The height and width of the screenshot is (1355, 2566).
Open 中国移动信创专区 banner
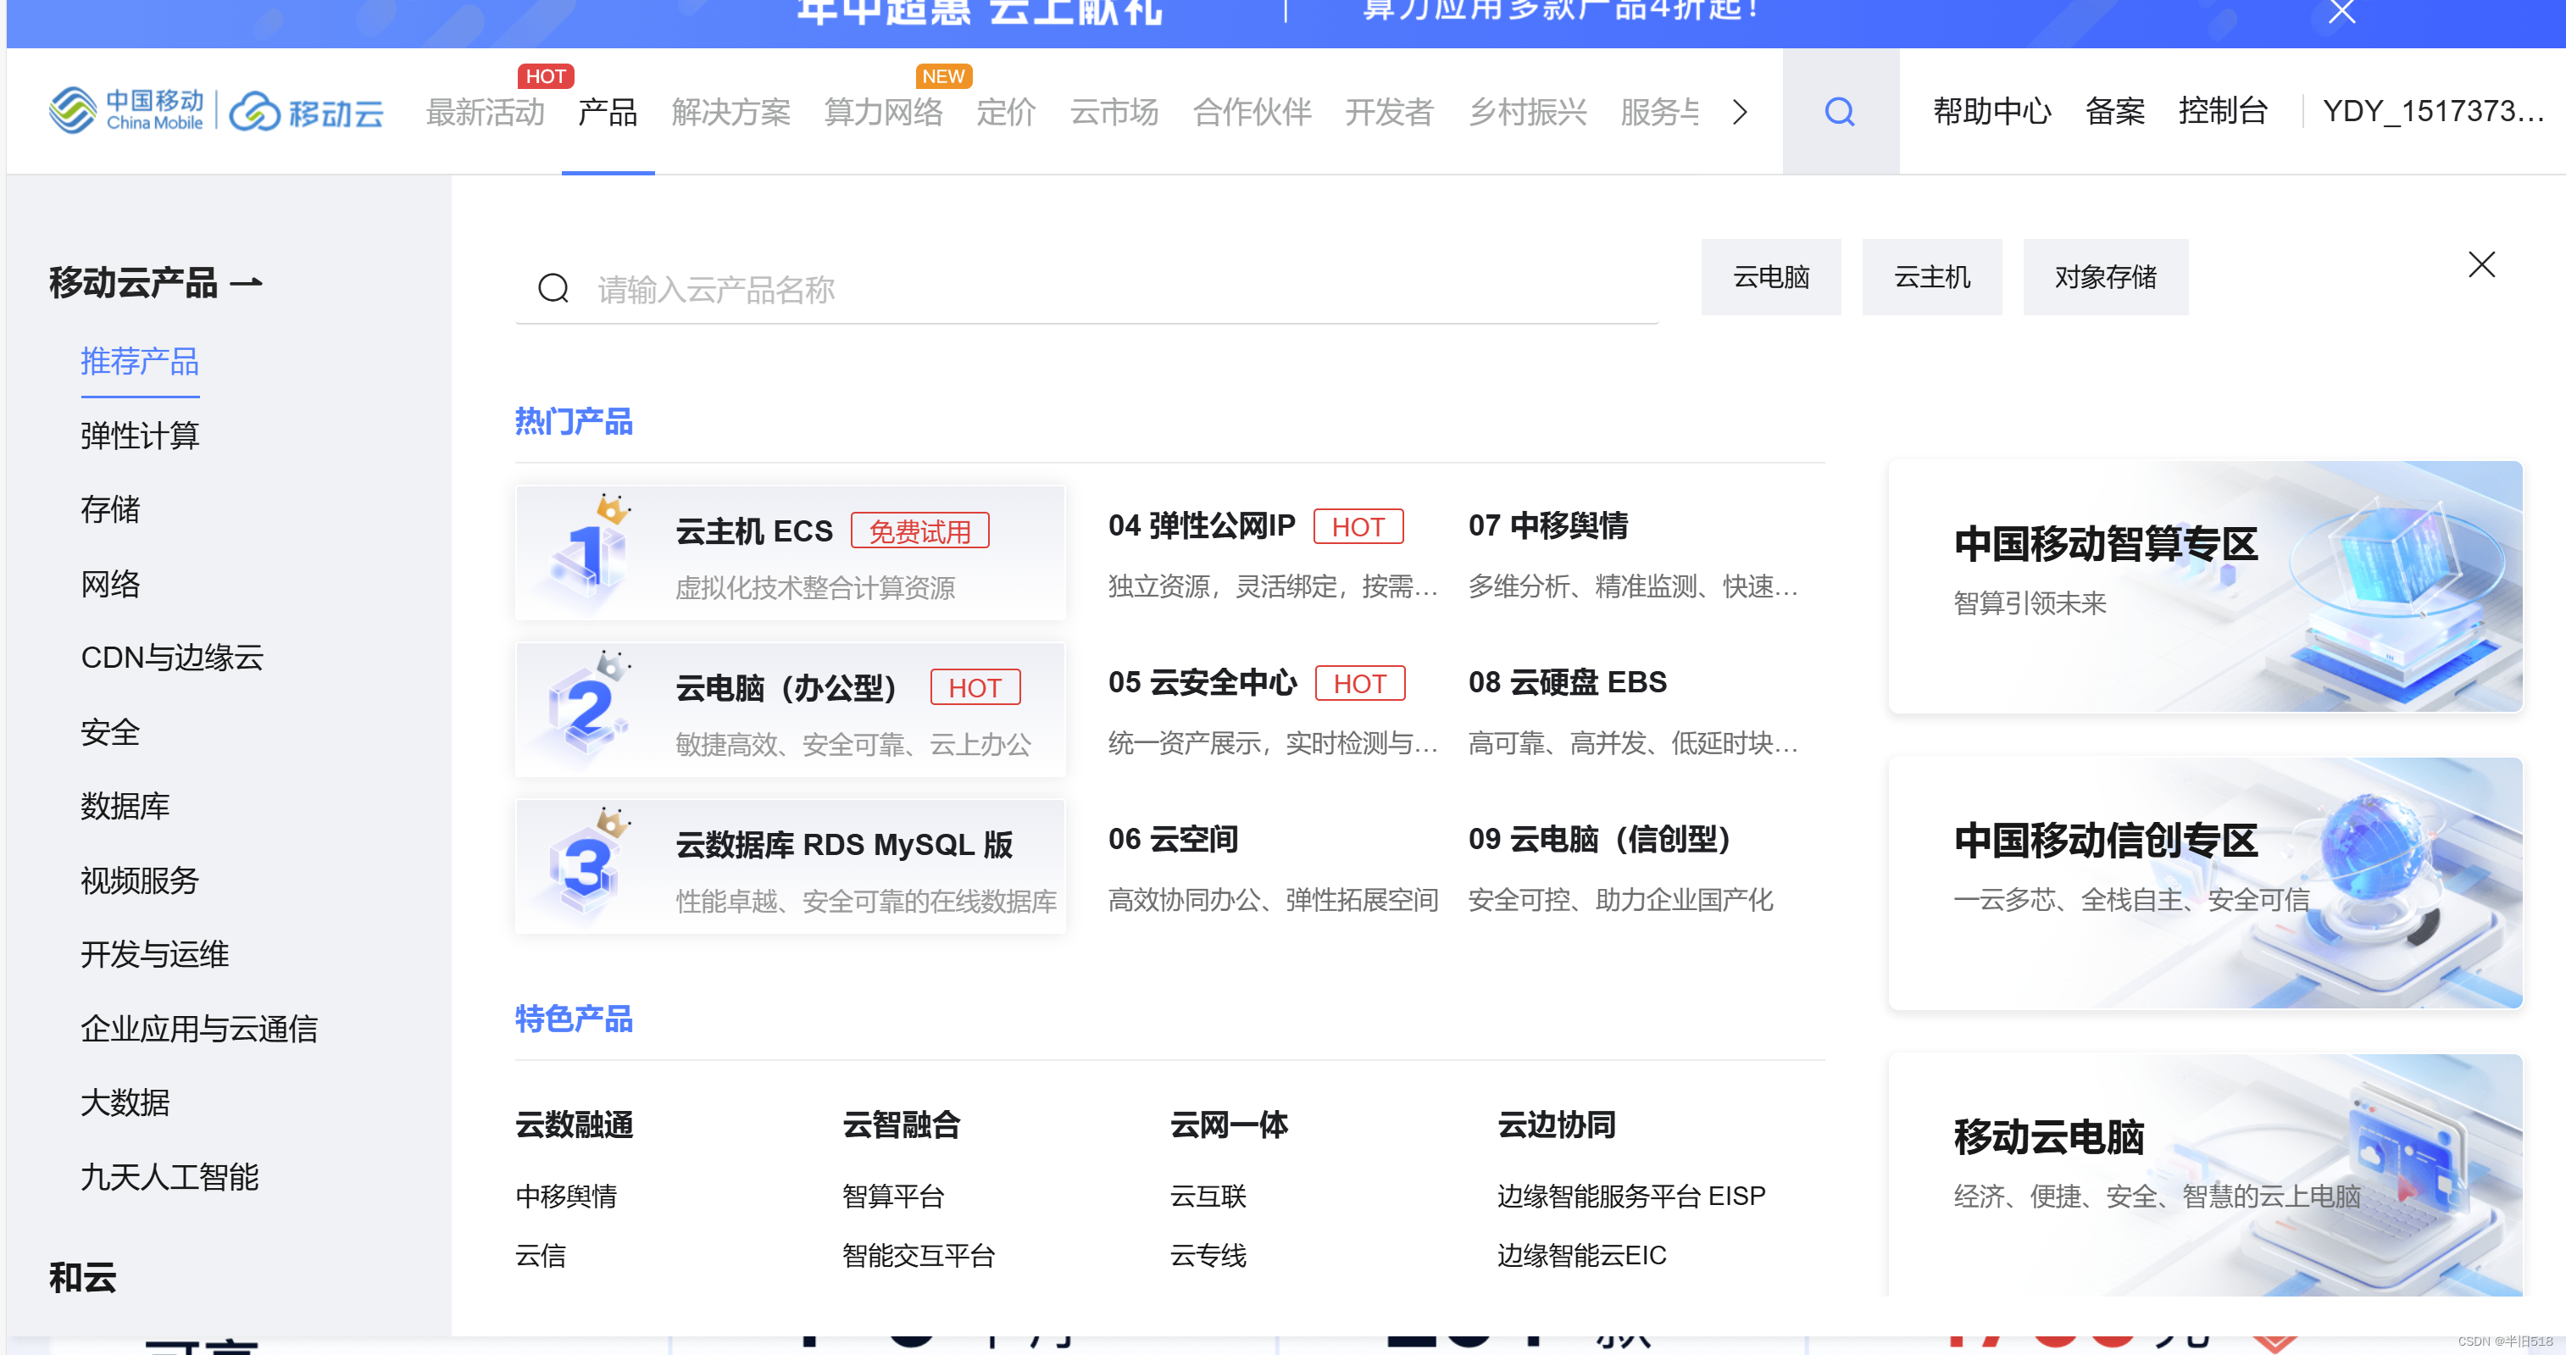(2205, 883)
